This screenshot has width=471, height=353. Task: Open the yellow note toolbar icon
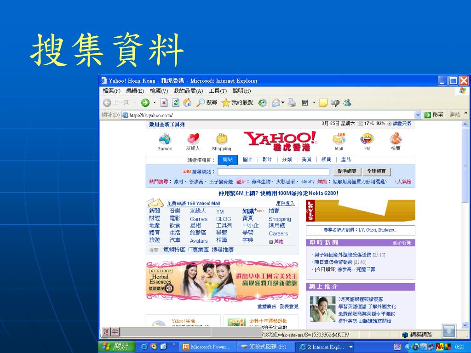(323, 103)
